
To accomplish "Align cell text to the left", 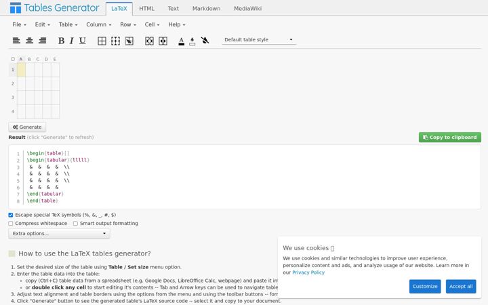I will pos(16,41).
